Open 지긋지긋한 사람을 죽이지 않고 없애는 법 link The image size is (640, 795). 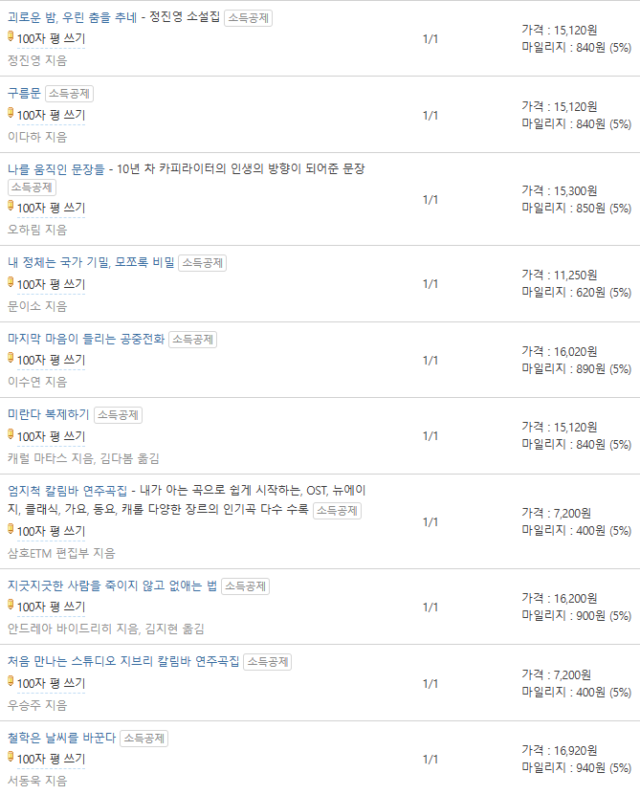tap(112, 586)
